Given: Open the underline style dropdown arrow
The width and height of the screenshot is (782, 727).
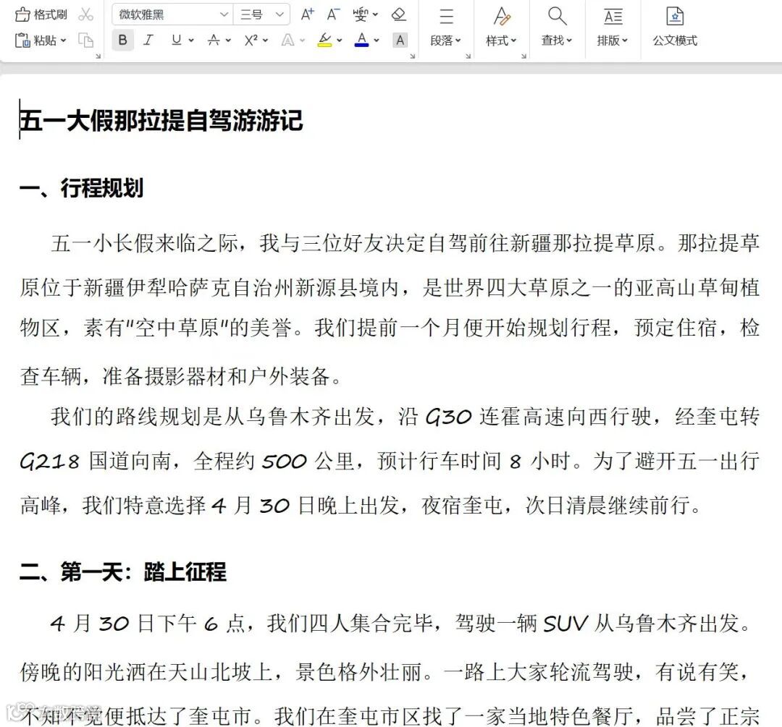Looking at the screenshot, I should click(x=191, y=41).
